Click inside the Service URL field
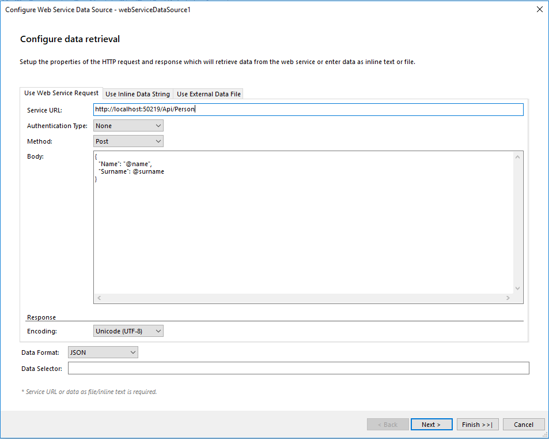 click(x=288, y=109)
